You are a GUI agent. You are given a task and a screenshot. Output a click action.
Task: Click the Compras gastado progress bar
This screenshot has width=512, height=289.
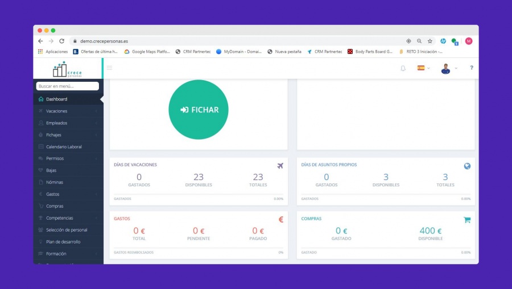click(386, 248)
